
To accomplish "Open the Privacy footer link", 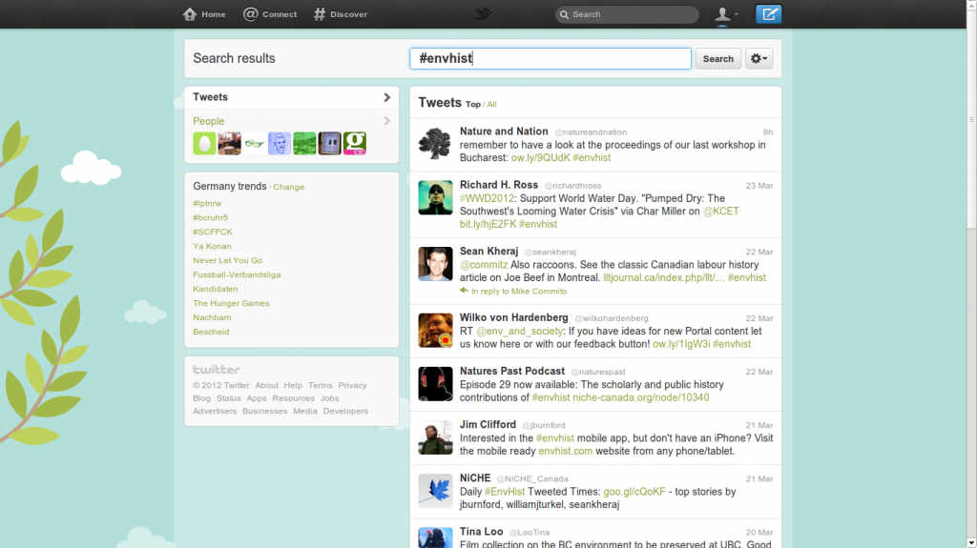I will point(352,385).
